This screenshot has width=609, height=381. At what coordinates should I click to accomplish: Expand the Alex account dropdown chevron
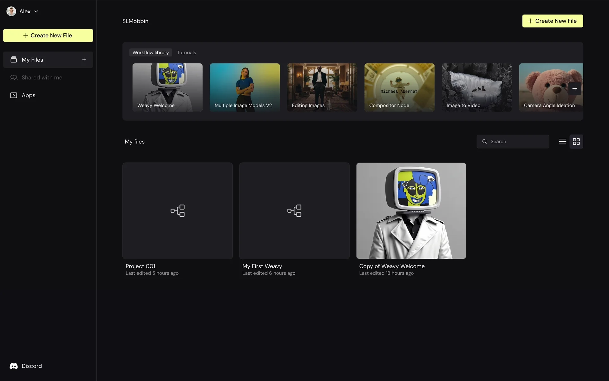click(x=36, y=11)
